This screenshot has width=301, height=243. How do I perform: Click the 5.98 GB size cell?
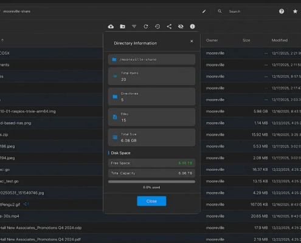(x=261, y=111)
